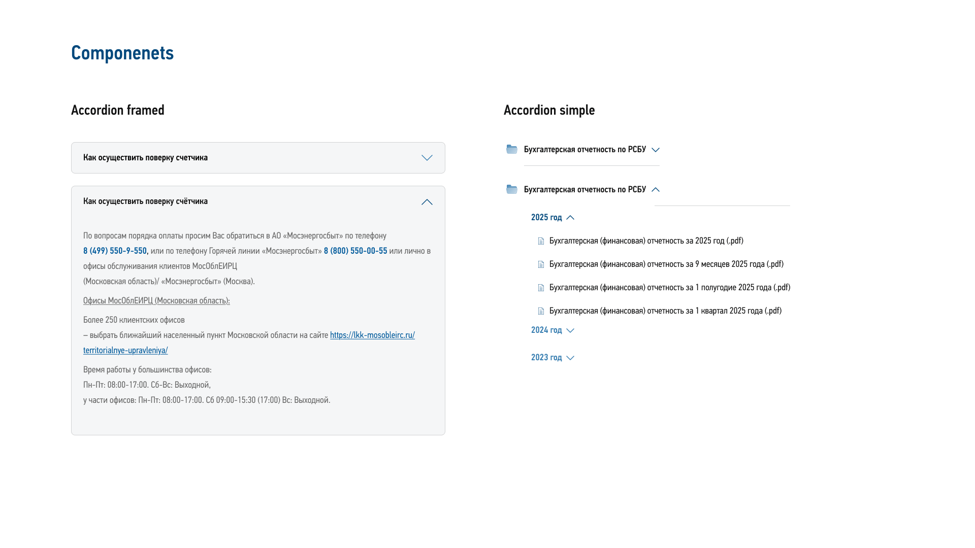Expand the 2024 год chevron
The width and height of the screenshot is (975, 548).
(x=570, y=330)
